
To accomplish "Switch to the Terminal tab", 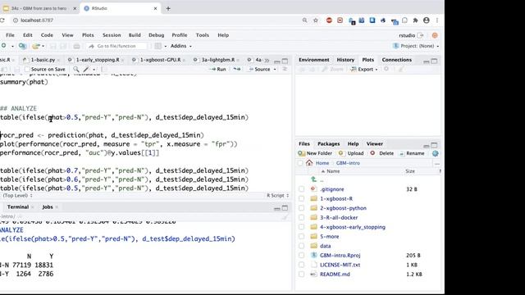I will [x=18, y=207].
